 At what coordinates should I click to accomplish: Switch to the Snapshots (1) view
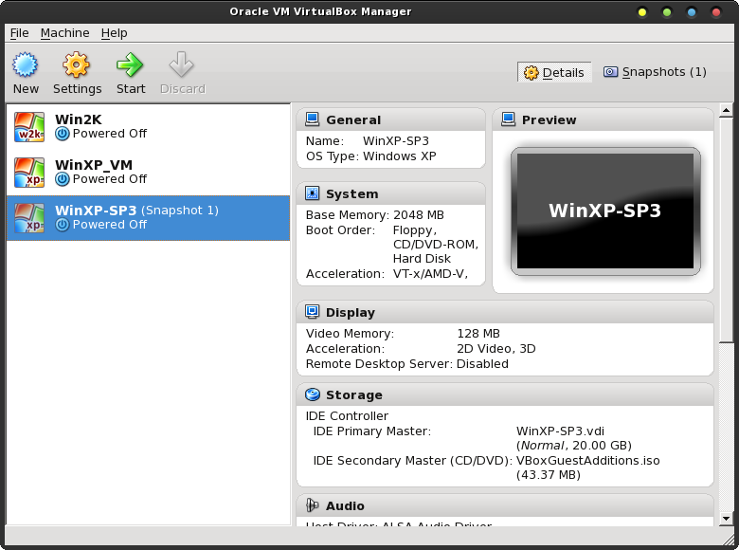(655, 72)
